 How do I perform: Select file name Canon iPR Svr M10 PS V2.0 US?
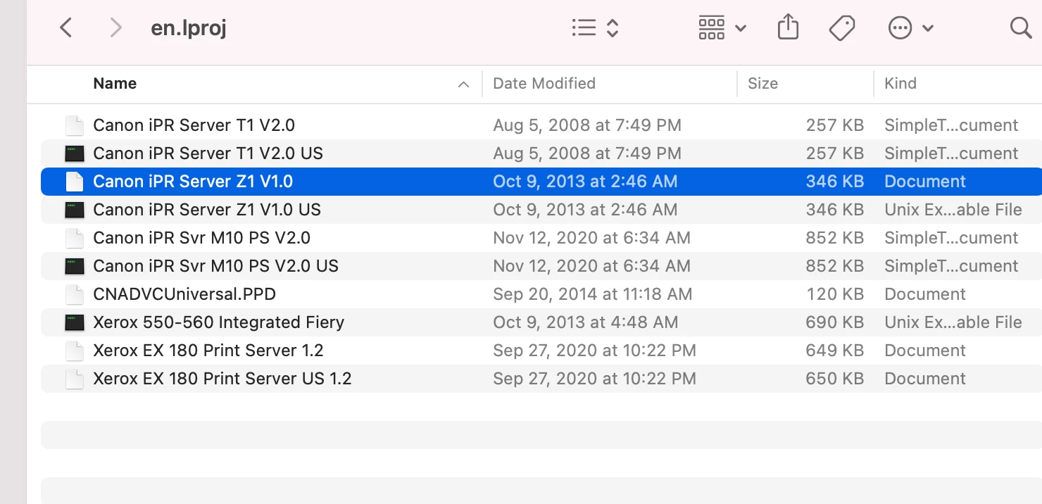pyautogui.click(x=215, y=266)
